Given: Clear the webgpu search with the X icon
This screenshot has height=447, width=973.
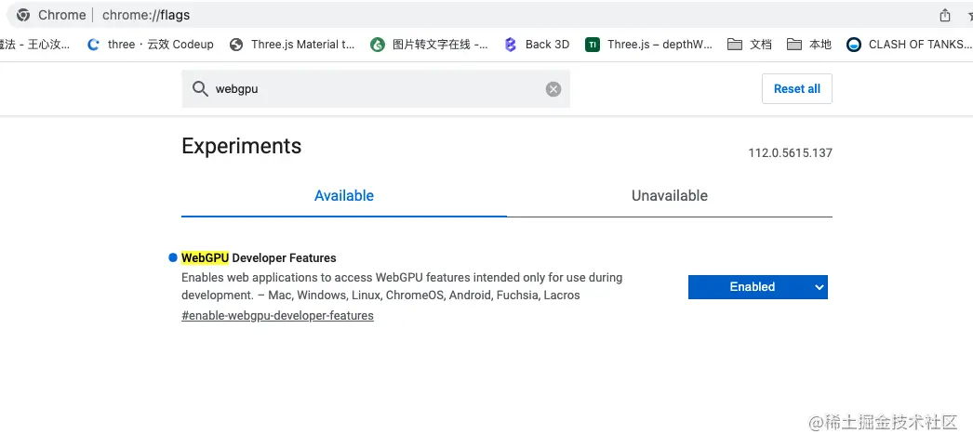Looking at the screenshot, I should pyautogui.click(x=553, y=89).
